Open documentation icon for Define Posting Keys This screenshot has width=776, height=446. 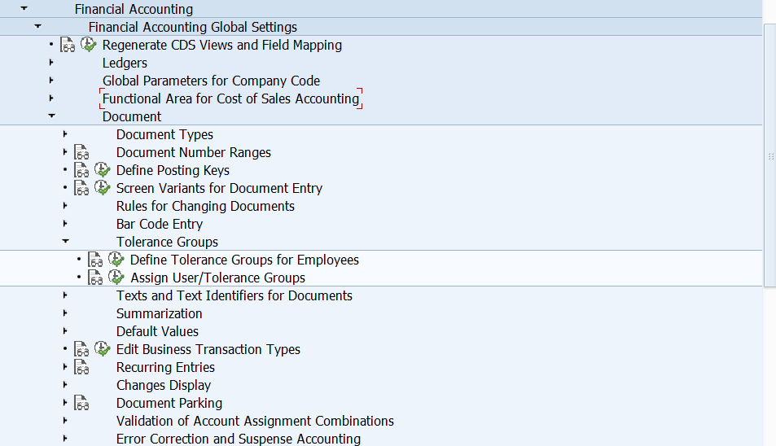[x=81, y=170]
